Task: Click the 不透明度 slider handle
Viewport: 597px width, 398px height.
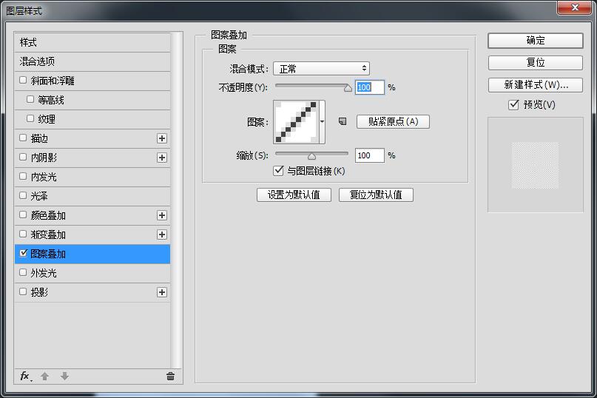Action: [348, 88]
